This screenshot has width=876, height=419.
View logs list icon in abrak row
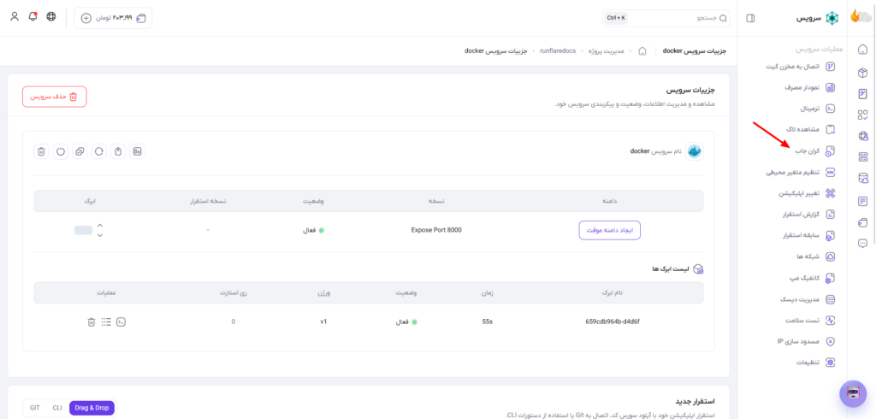point(106,322)
